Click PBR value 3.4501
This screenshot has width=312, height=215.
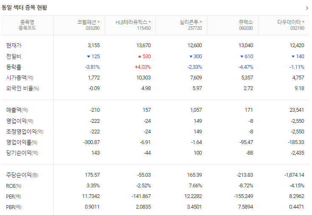[194, 207]
